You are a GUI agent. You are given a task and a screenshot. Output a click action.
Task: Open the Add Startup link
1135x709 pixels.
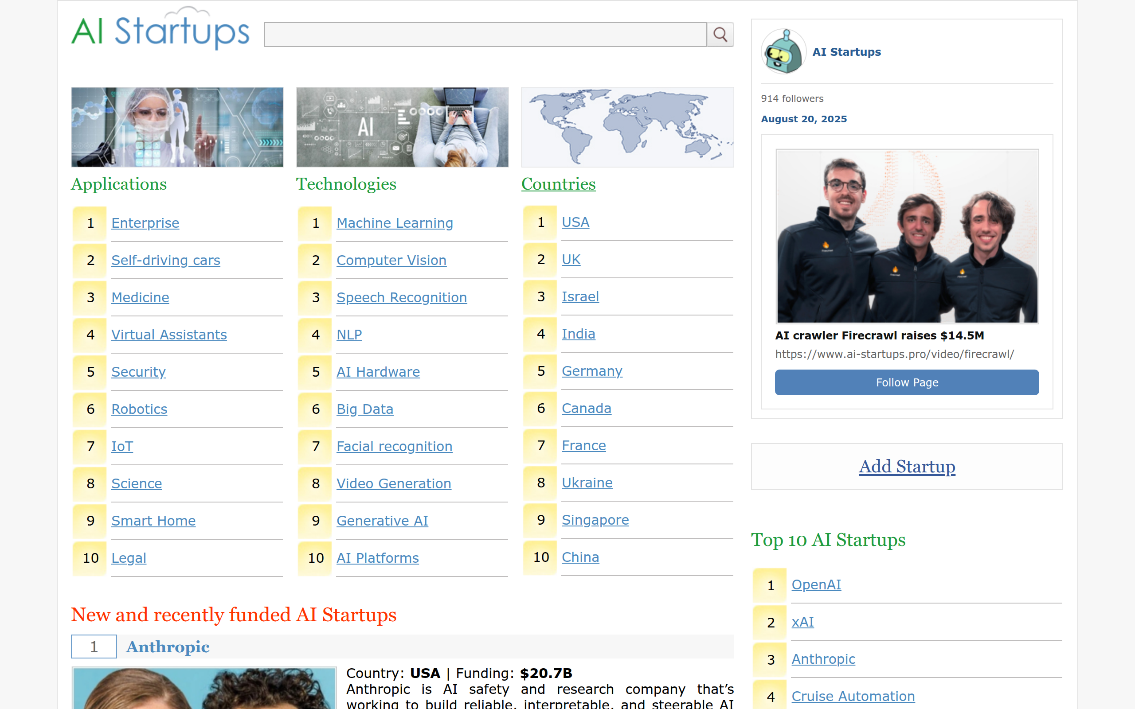coord(907,467)
